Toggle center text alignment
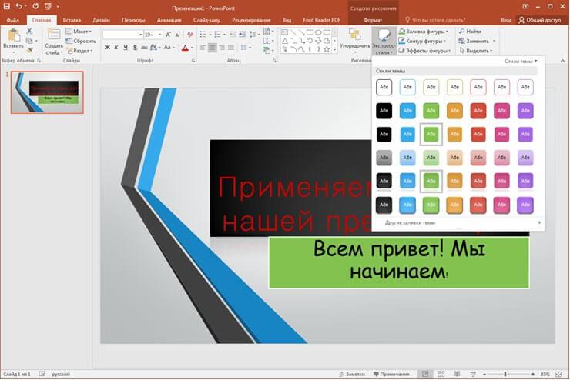570x380 pixels. click(x=213, y=48)
